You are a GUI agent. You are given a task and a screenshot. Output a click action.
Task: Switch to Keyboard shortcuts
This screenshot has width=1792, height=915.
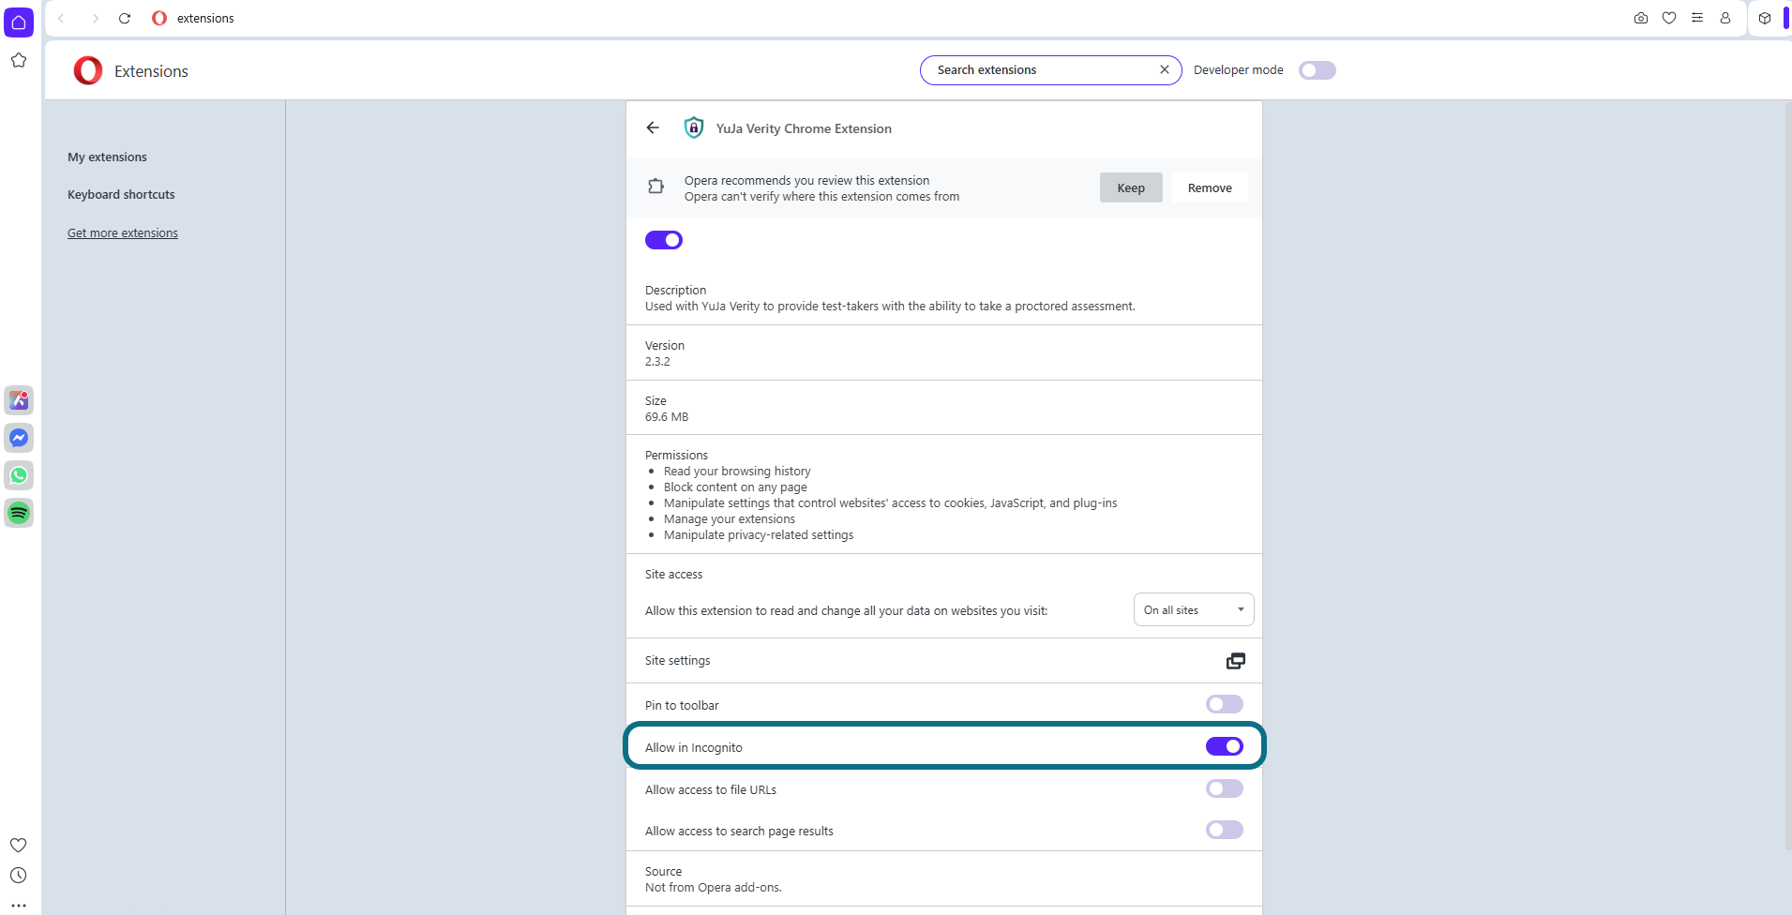click(x=121, y=194)
